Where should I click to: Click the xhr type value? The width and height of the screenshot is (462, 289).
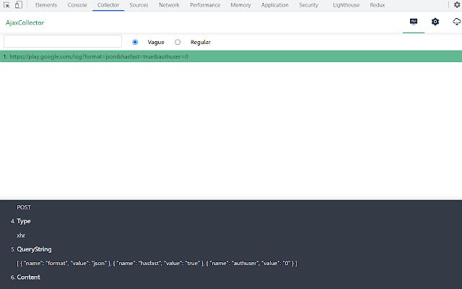pyautogui.click(x=21, y=236)
